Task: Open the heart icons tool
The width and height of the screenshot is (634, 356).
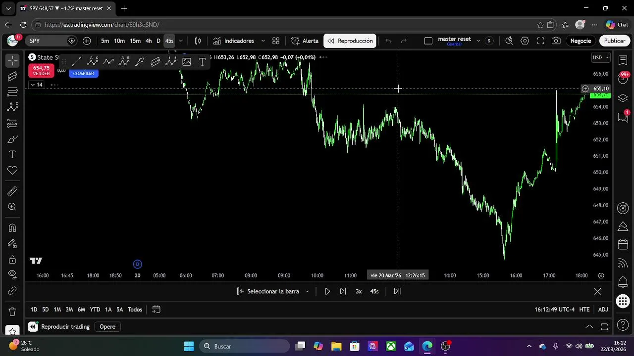Action: pyautogui.click(x=12, y=171)
